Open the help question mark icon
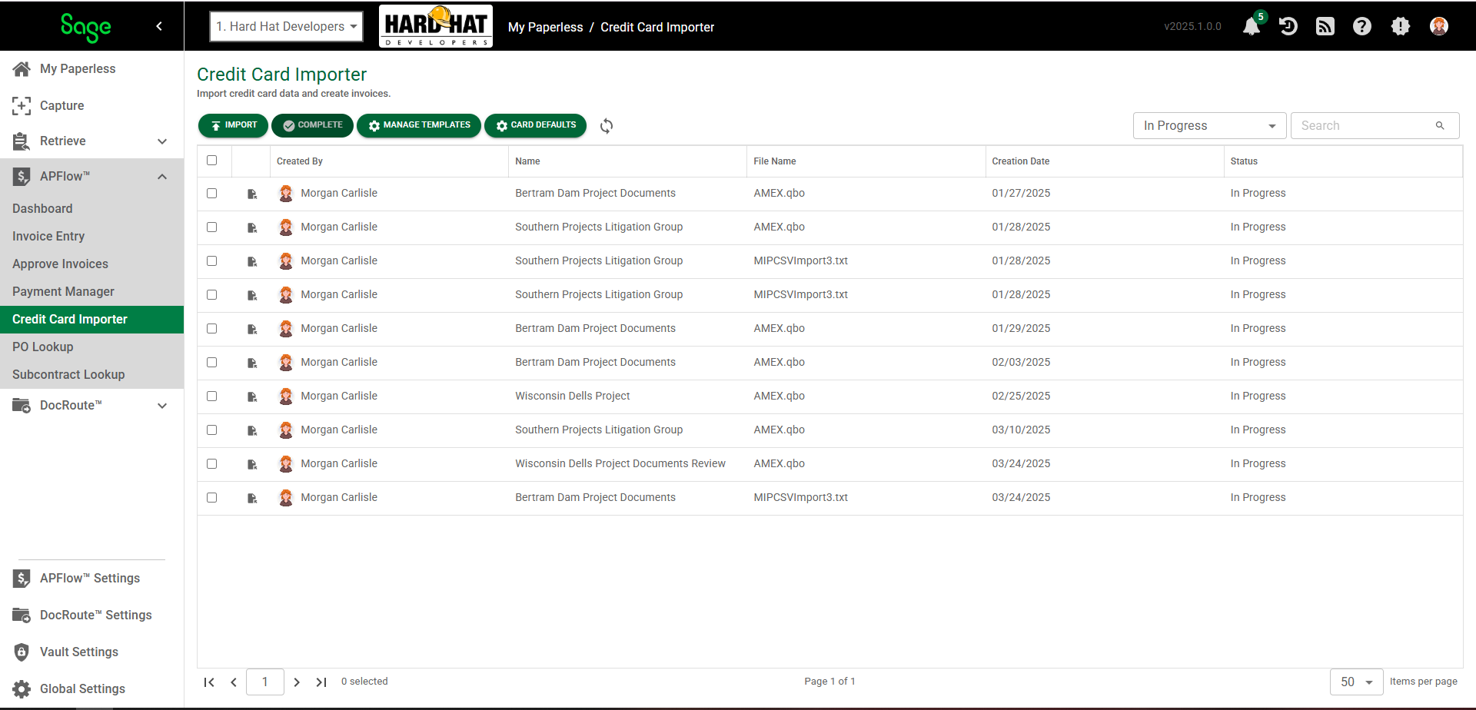The width and height of the screenshot is (1476, 710). click(x=1362, y=27)
